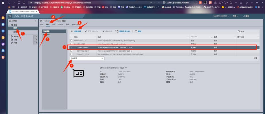The width and height of the screenshot is (265, 114).
Task: Open the 京东 JD bookmark
Action: [x=105, y=7]
